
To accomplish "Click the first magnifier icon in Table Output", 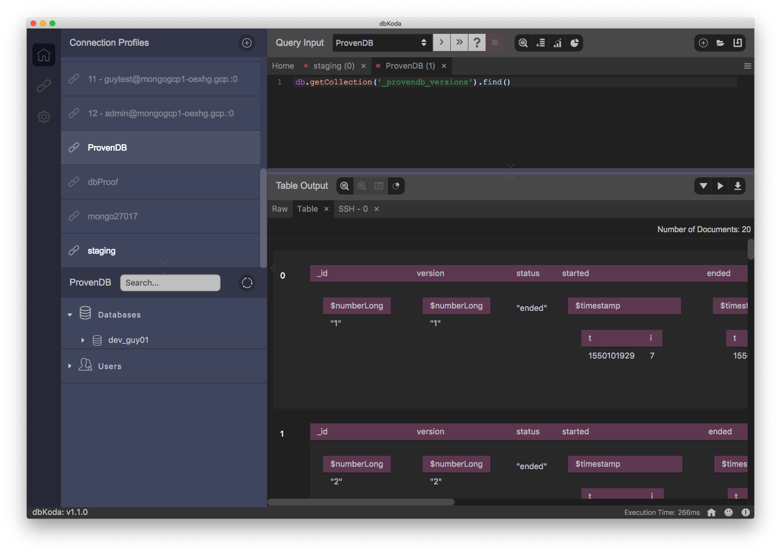I will click(345, 186).
